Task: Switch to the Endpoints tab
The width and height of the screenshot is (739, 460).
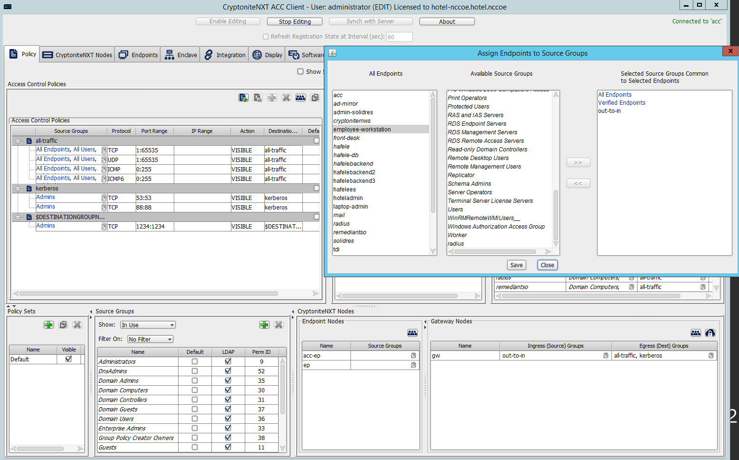Action: (138, 55)
